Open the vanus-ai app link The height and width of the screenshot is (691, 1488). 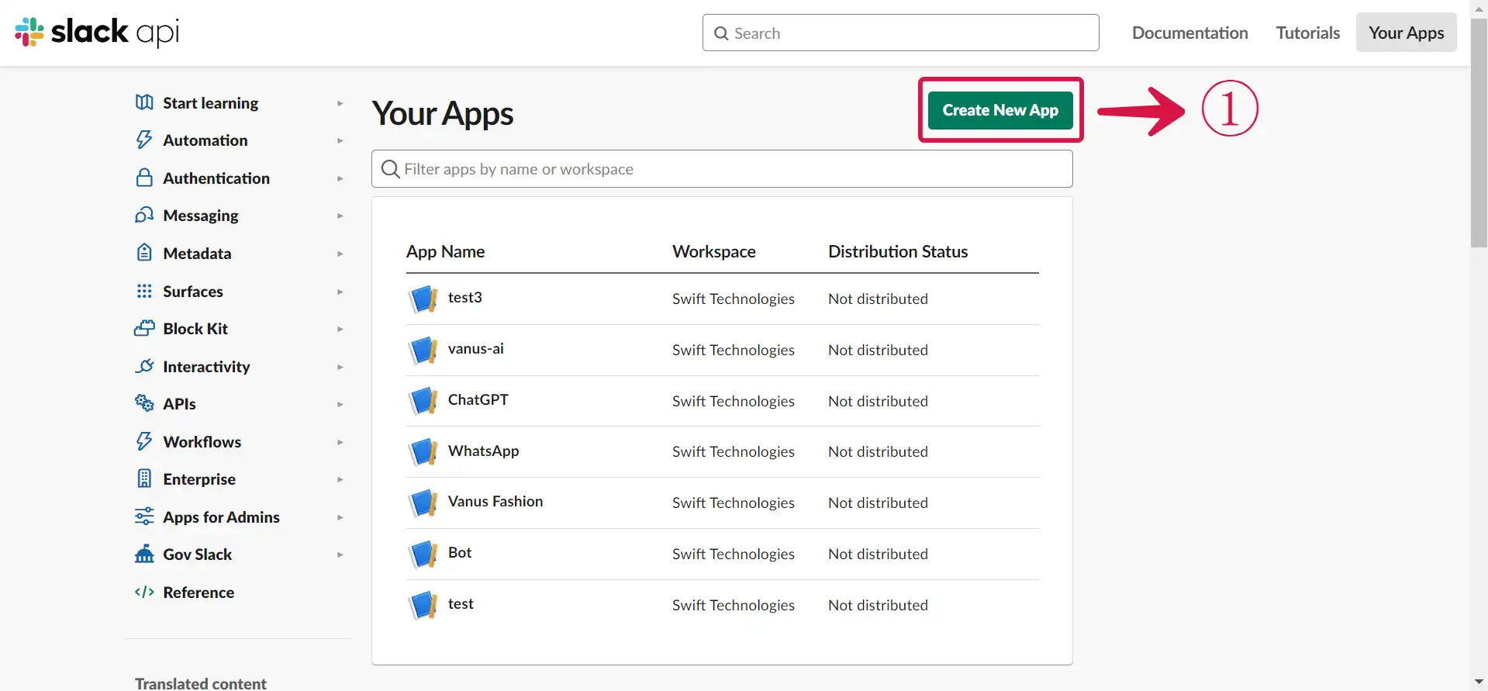click(476, 348)
